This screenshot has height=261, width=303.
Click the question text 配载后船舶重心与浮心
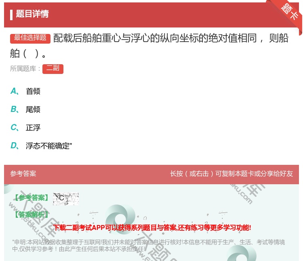tap(149, 46)
